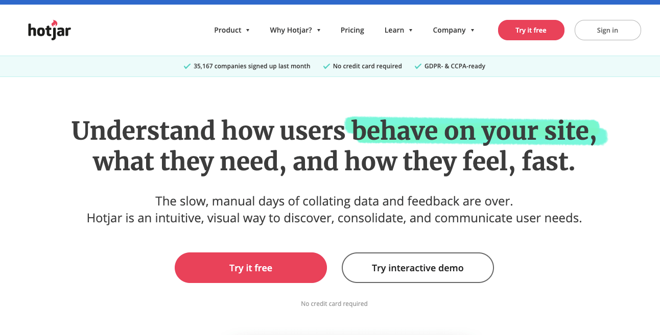Open the Product dropdown
The height and width of the screenshot is (335, 660).
232,30
